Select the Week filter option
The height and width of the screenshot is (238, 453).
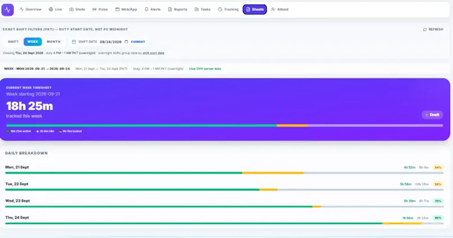(33, 42)
